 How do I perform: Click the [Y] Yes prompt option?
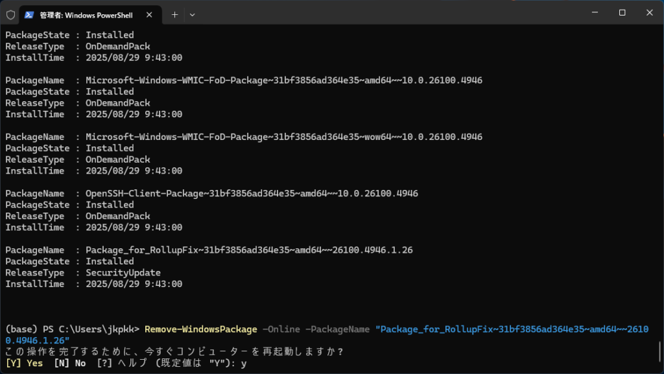click(x=24, y=363)
